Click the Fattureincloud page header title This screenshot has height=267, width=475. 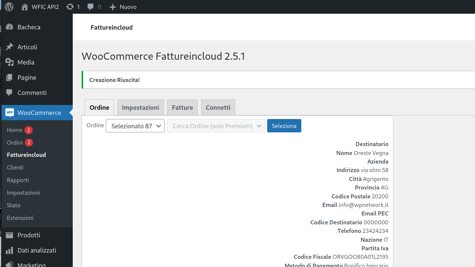pyautogui.click(x=111, y=27)
